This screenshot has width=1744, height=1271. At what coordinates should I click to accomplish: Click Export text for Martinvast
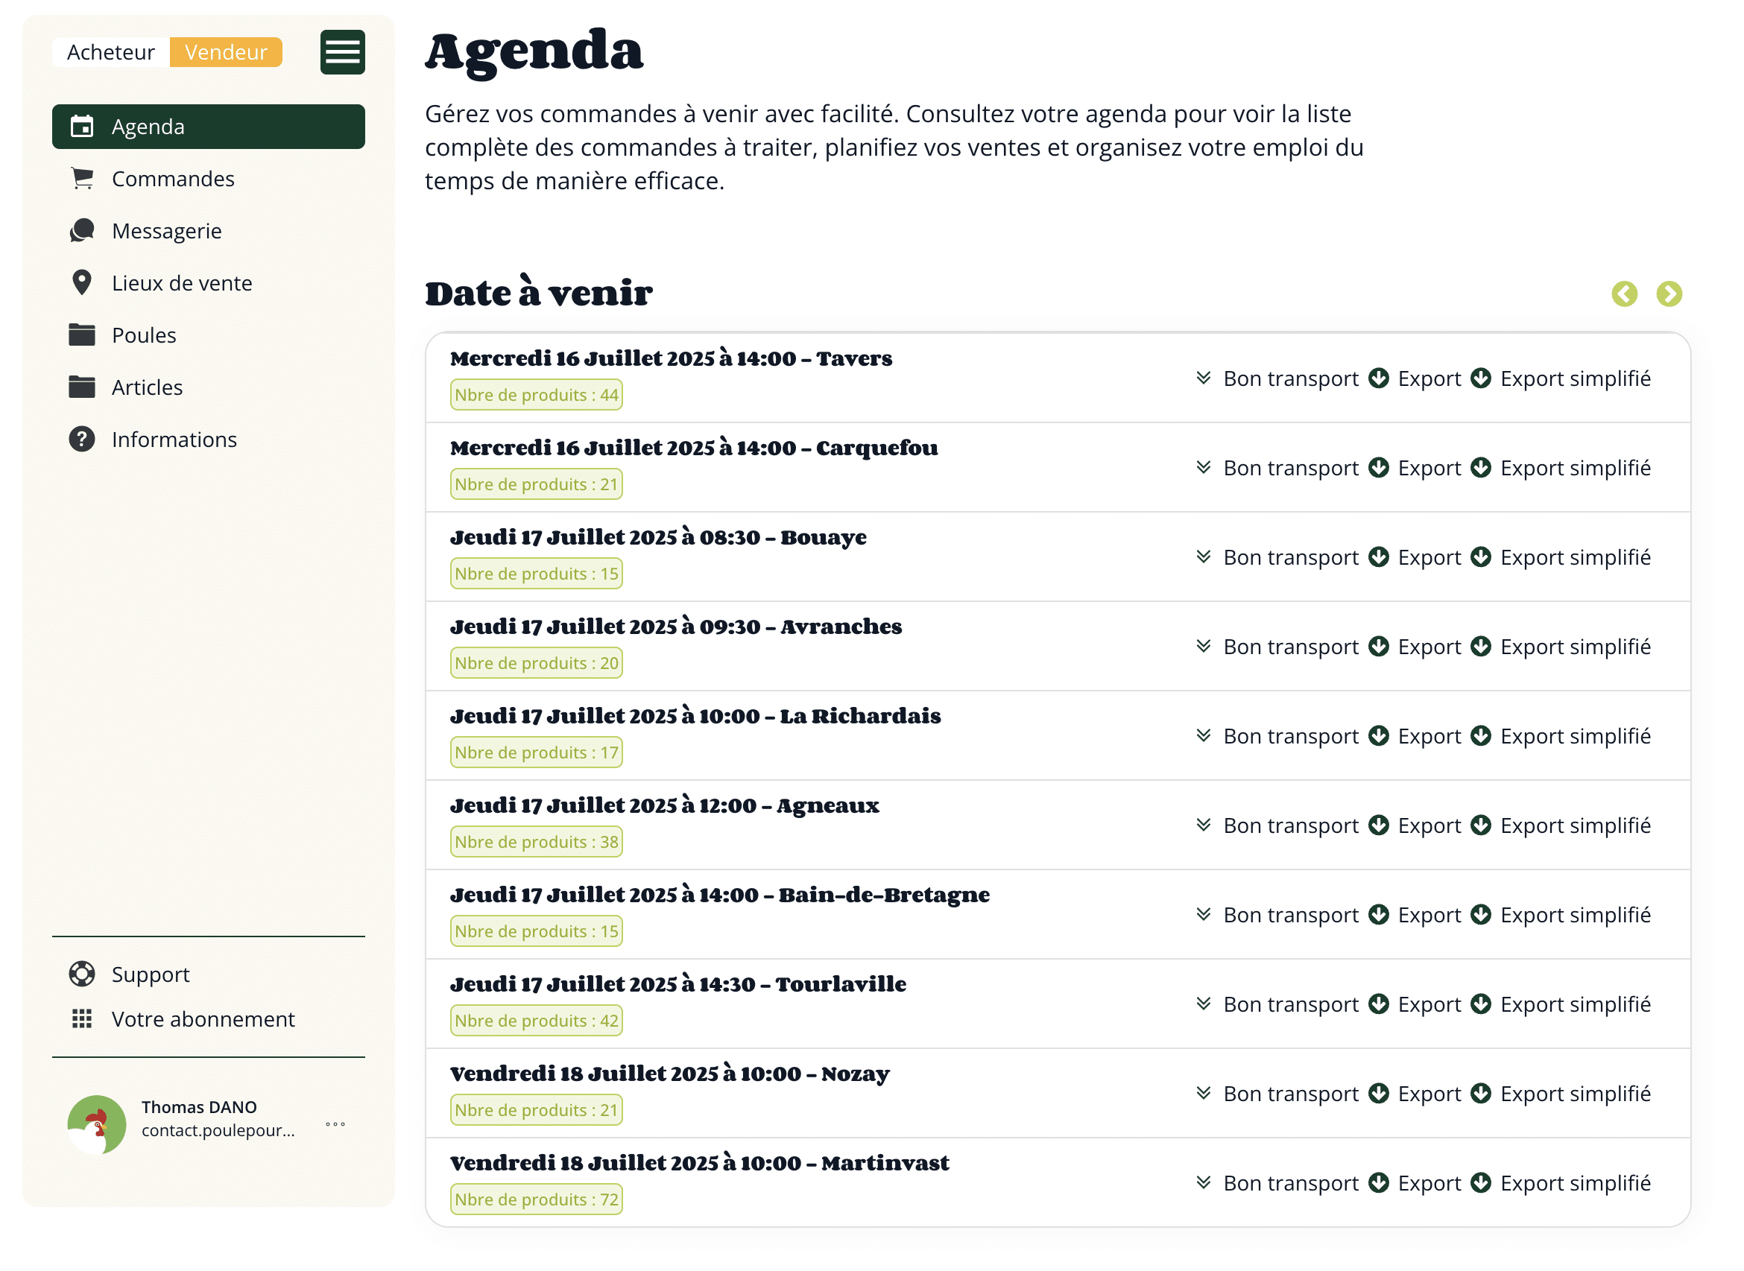pos(1431,1184)
